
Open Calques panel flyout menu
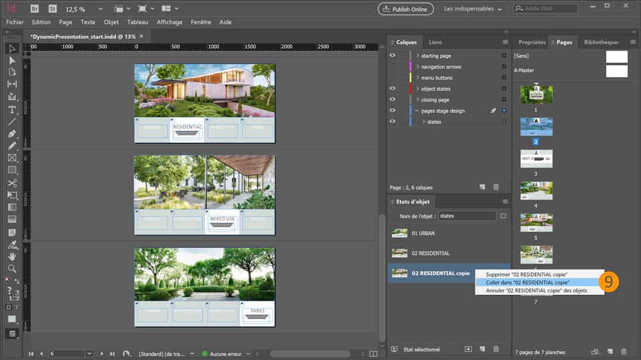pyautogui.click(x=505, y=42)
